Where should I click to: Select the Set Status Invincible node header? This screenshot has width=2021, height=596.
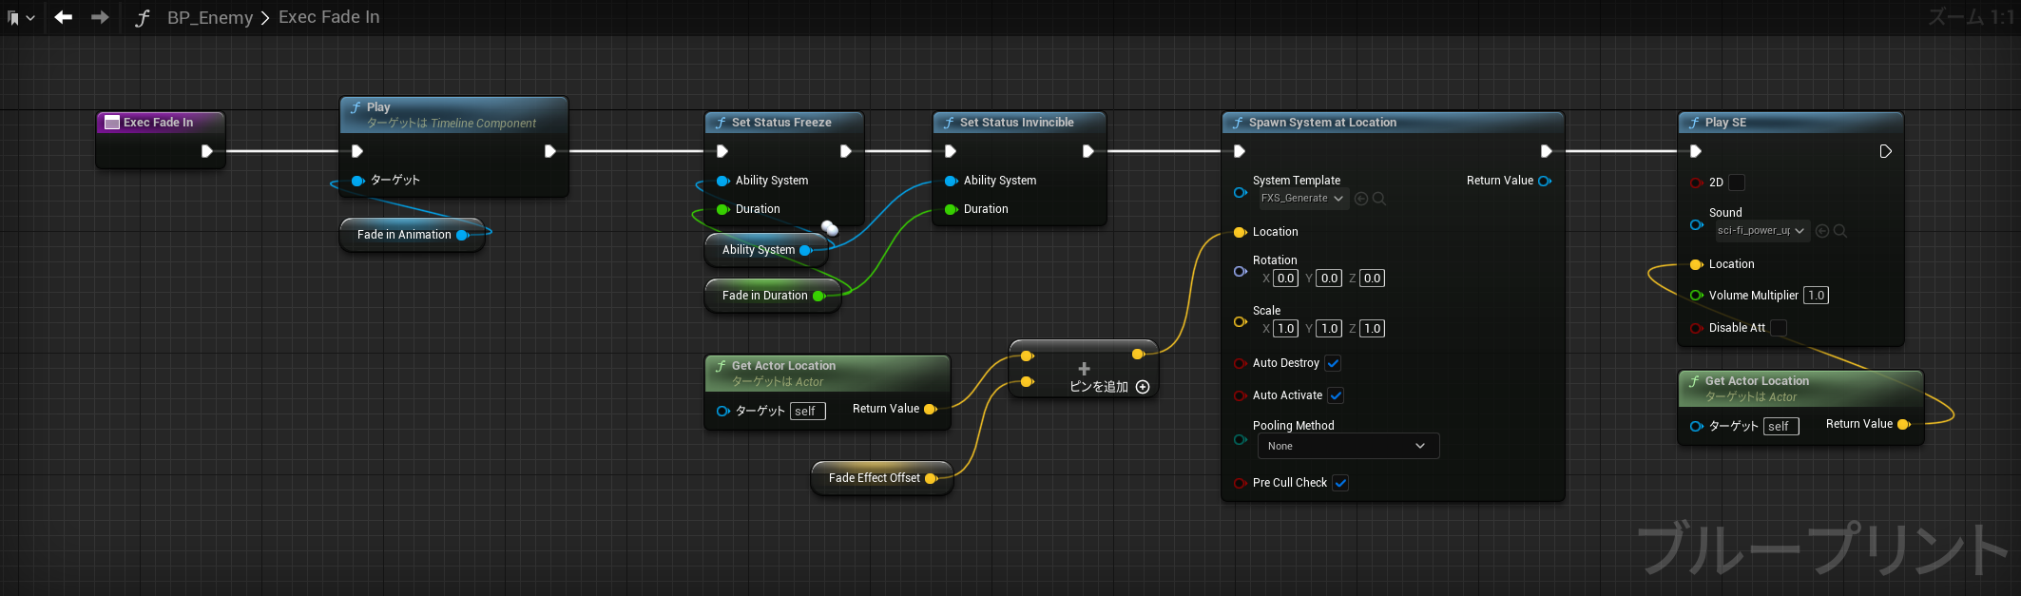click(x=1019, y=123)
